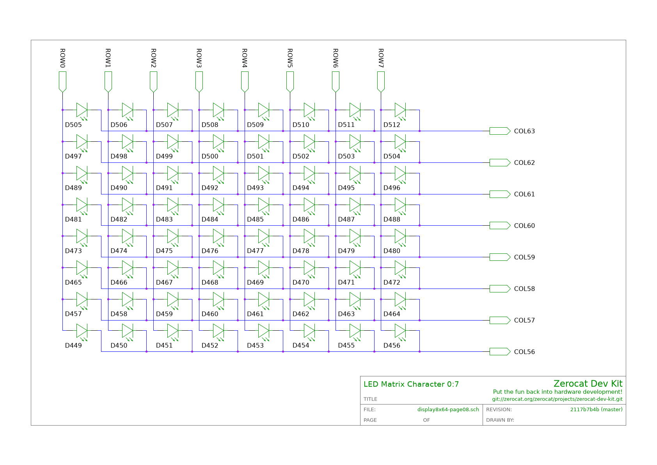The height and width of the screenshot is (465, 657).
Task: Click the '2117b7b4b (master)' revision value
Action: pyautogui.click(x=596, y=410)
